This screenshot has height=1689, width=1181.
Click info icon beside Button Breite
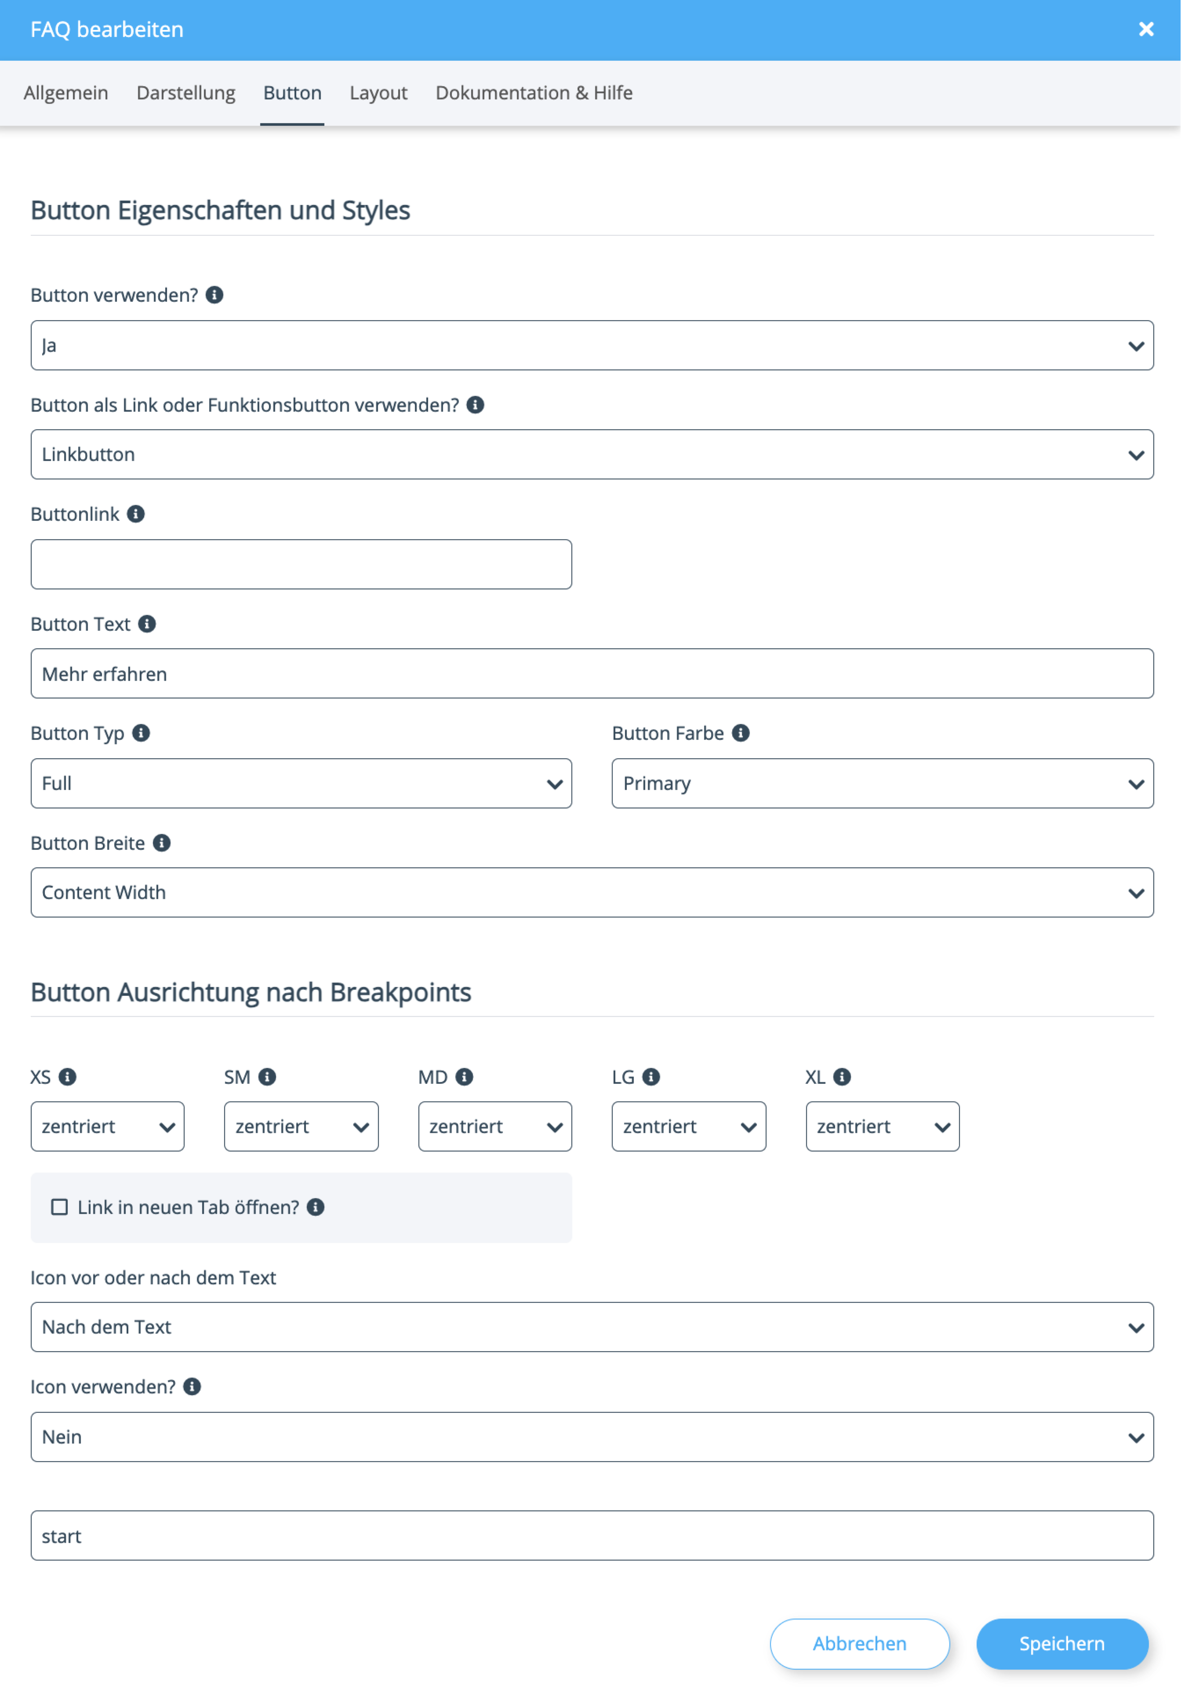(x=162, y=843)
